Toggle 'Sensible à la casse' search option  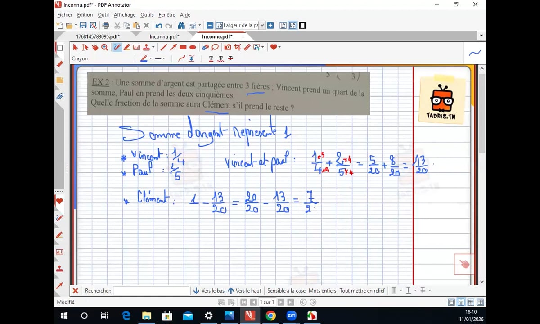286,291
